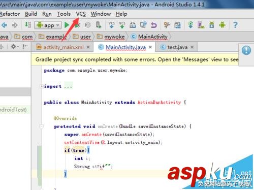Click VCS Commit Changes icon
This screenshot has width=254, height=190.
[122, 25]
